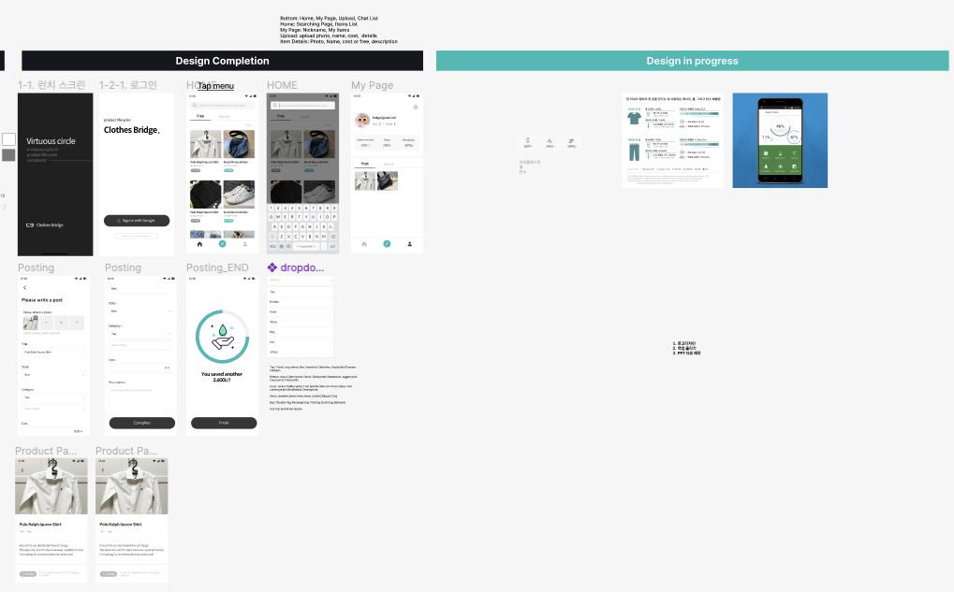This screenshot has height=592, width=954.
Task: Click the gray swatch left of launch screen
Action: coord(8,155)
